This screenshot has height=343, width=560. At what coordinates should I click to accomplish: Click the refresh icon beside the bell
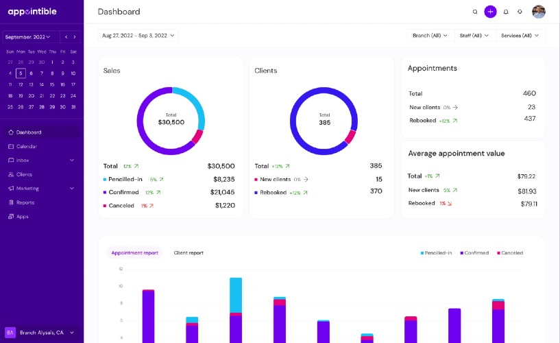520,12
